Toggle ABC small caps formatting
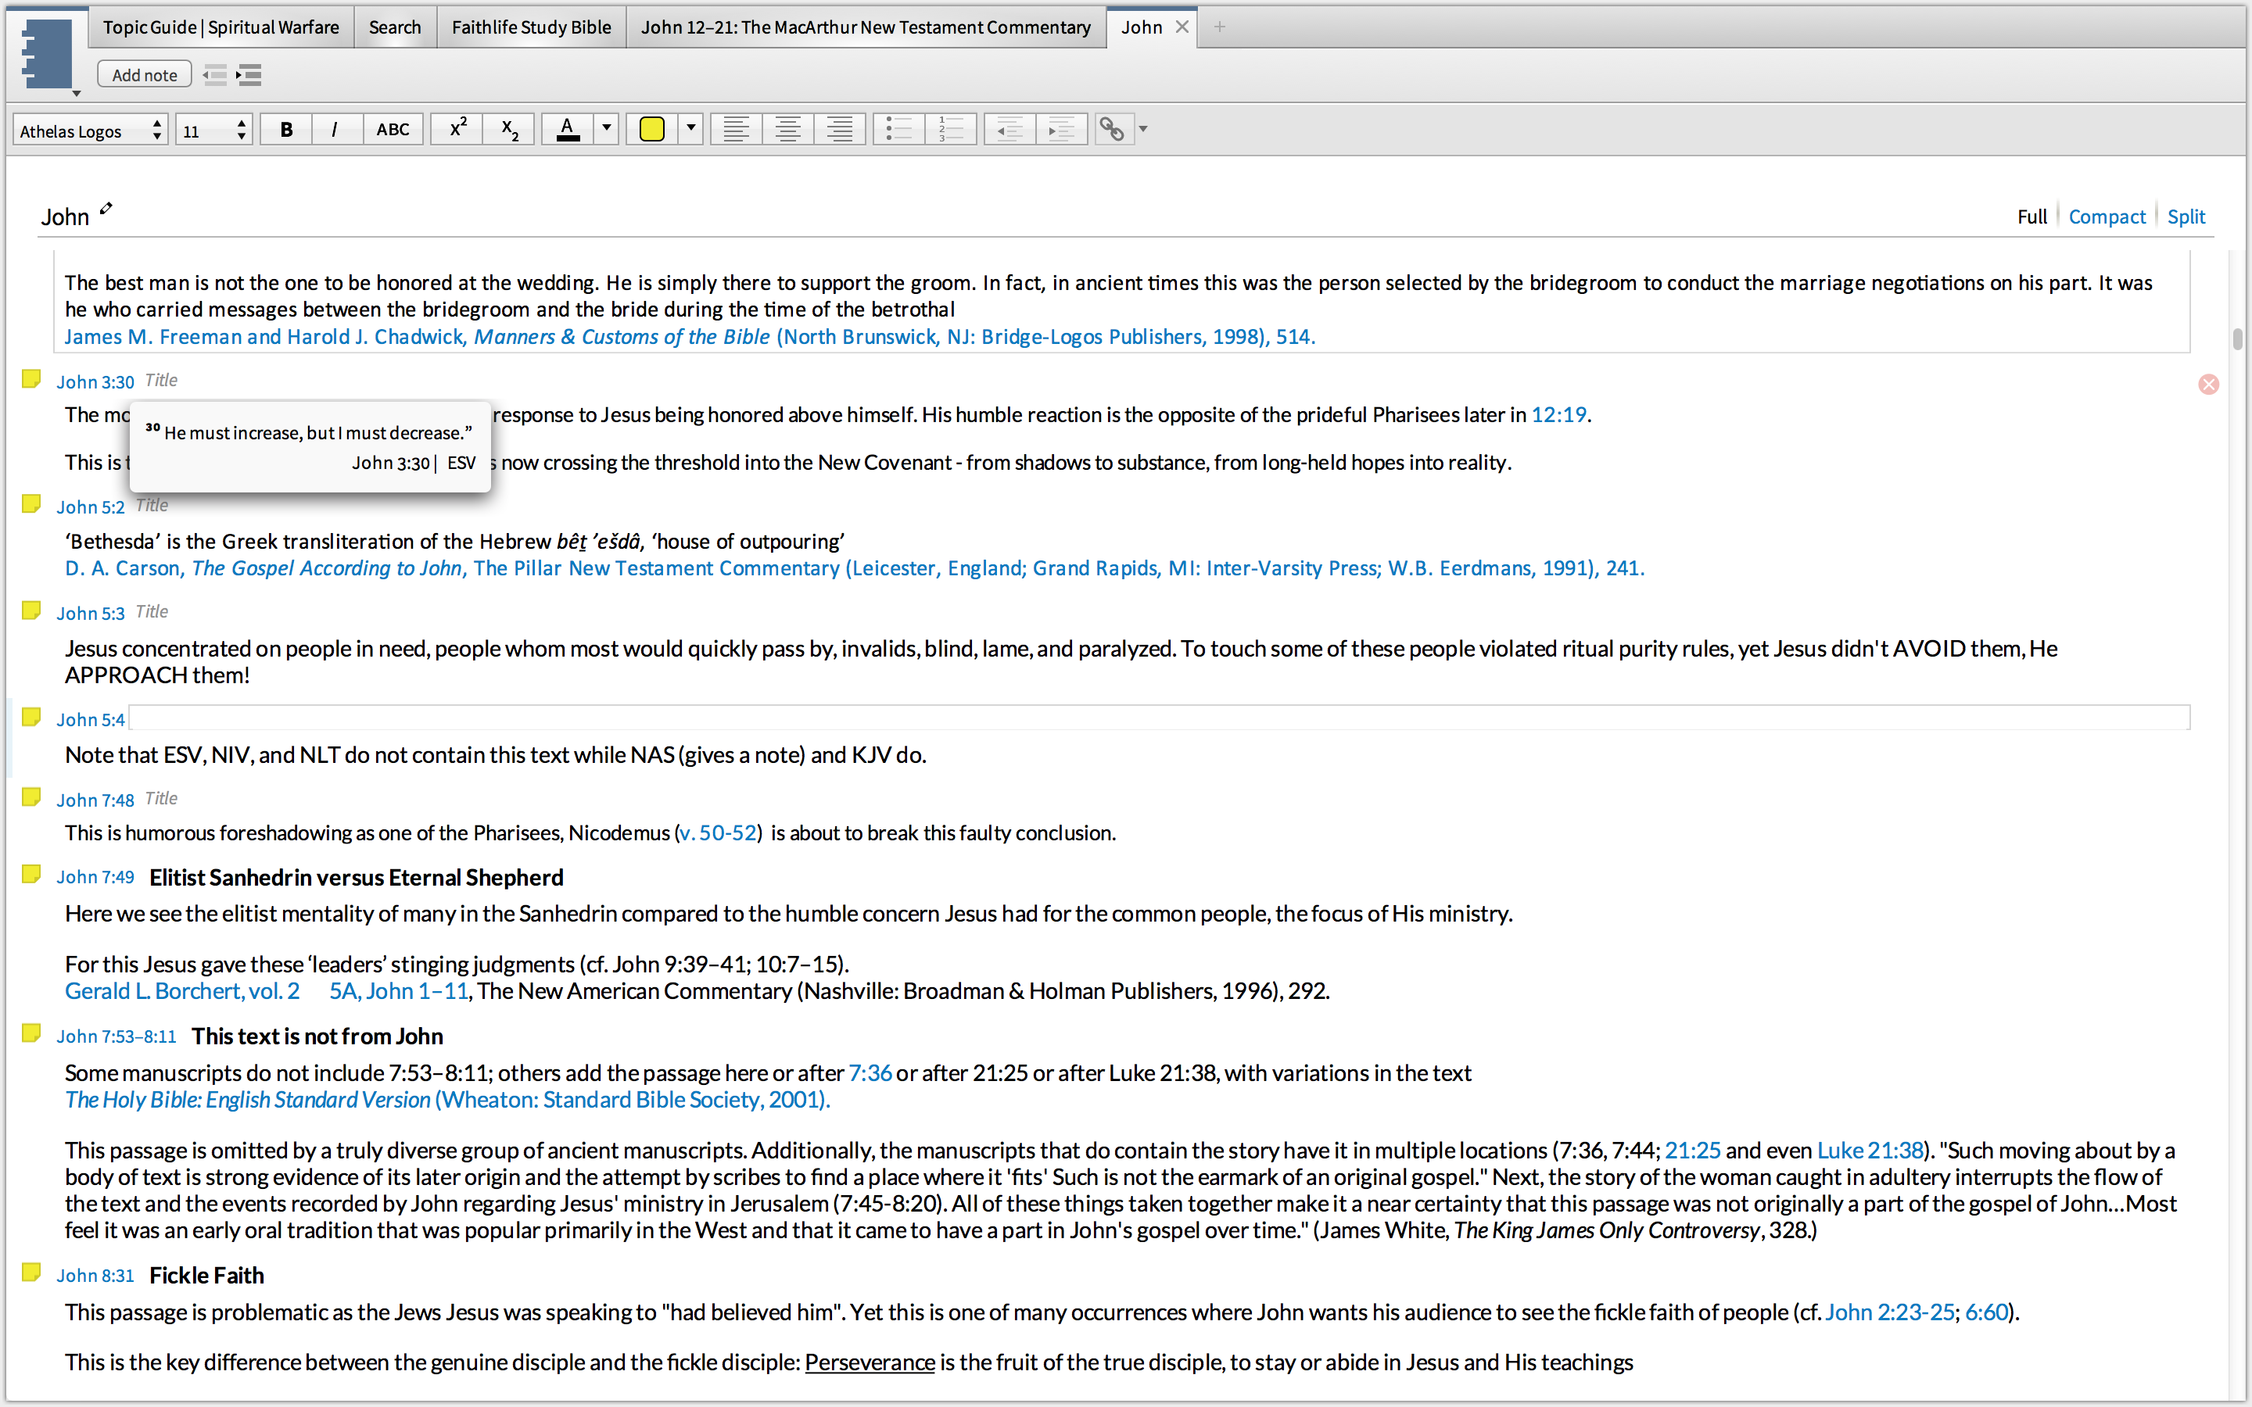The width and height of the screenshot is (2252, 1407). (393, 129)
